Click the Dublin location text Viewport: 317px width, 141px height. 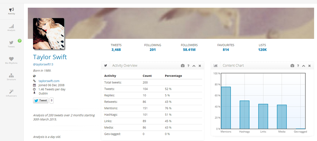[x=43, y=93]
